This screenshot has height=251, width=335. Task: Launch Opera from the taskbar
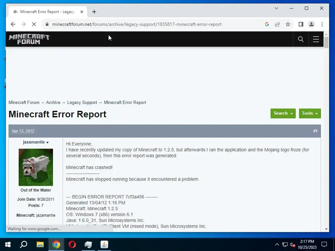tap(72, 244)
